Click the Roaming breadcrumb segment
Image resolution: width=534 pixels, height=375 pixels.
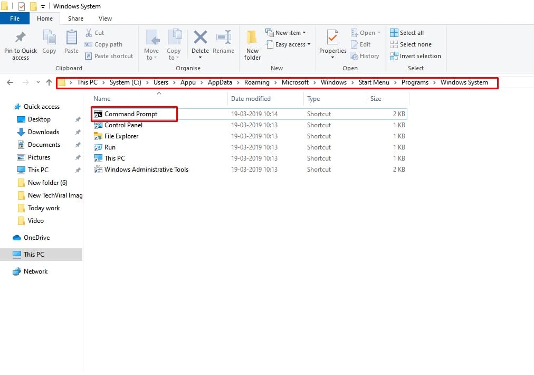[257, 82]
